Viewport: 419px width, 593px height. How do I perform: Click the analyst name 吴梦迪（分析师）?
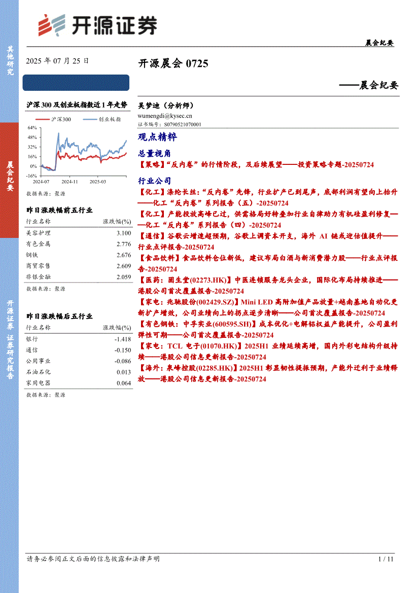(x=166, y=106)
